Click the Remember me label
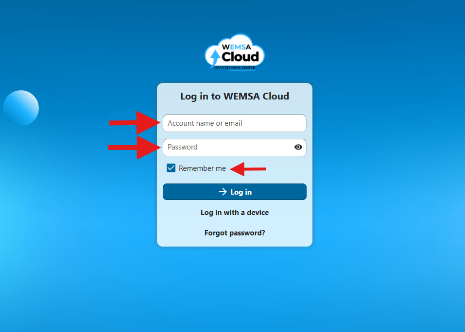This screenshot has height=332, width=465. click(x=202, y=168)
